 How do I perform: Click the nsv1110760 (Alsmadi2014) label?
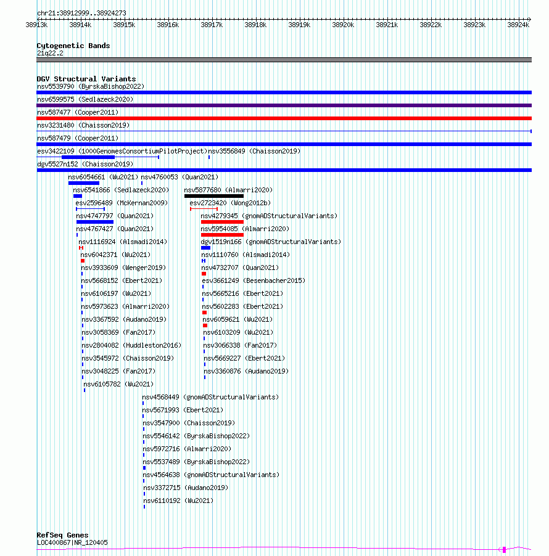pos(246,255)
